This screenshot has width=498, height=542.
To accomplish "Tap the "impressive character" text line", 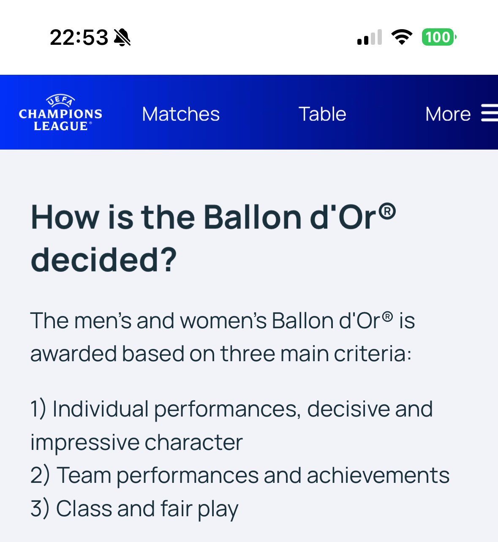I will tap(136, 442).
